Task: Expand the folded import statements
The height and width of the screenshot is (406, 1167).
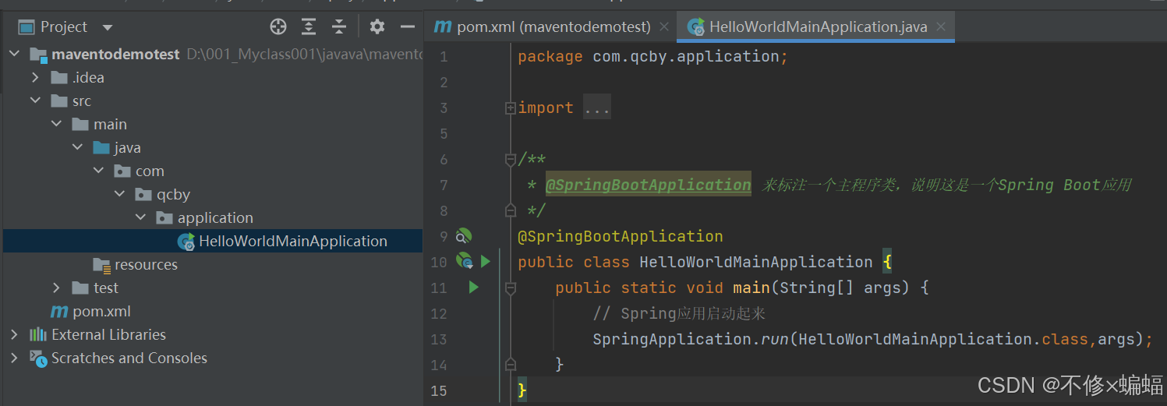Action: pyautogui.click(x=511, y=108)
